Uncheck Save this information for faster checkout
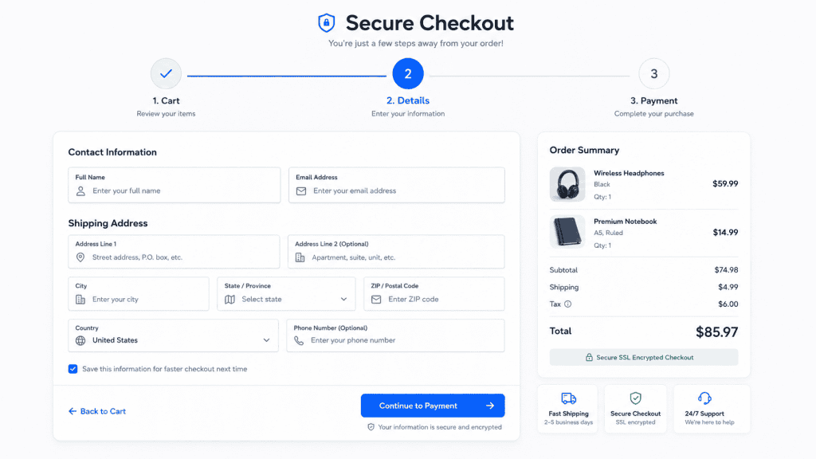 coord(73,369)
